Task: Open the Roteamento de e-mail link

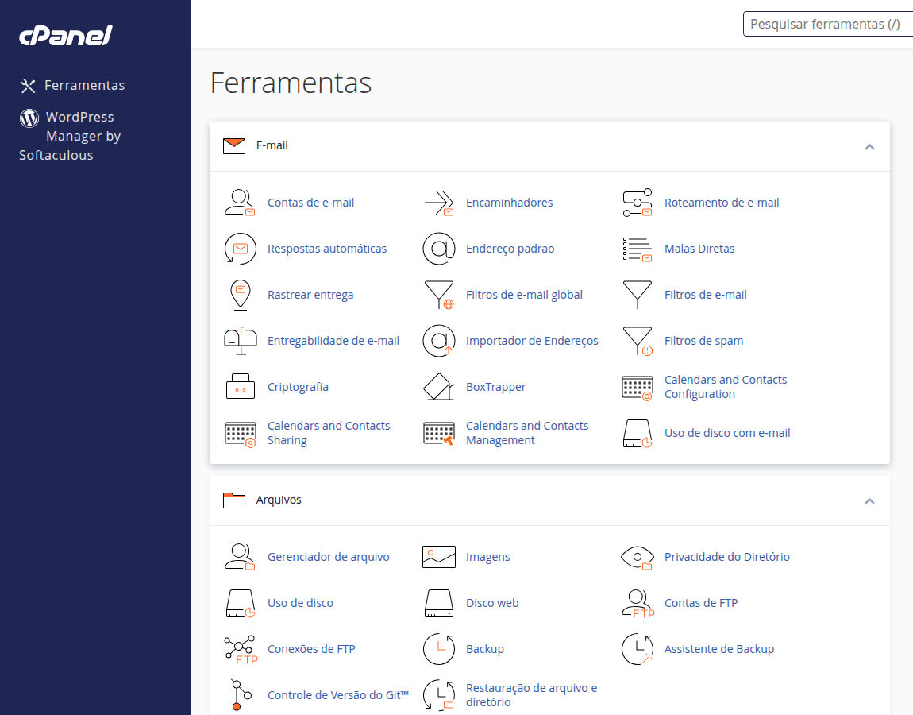Action: [x=722, y=203]
